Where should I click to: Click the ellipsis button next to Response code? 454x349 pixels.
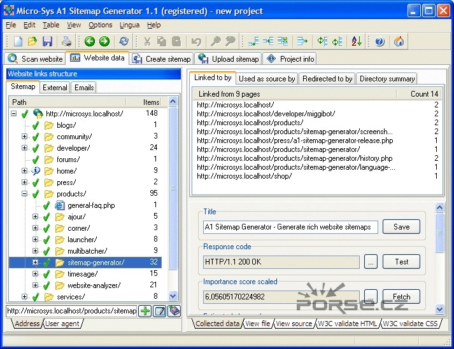pos(371,262)
